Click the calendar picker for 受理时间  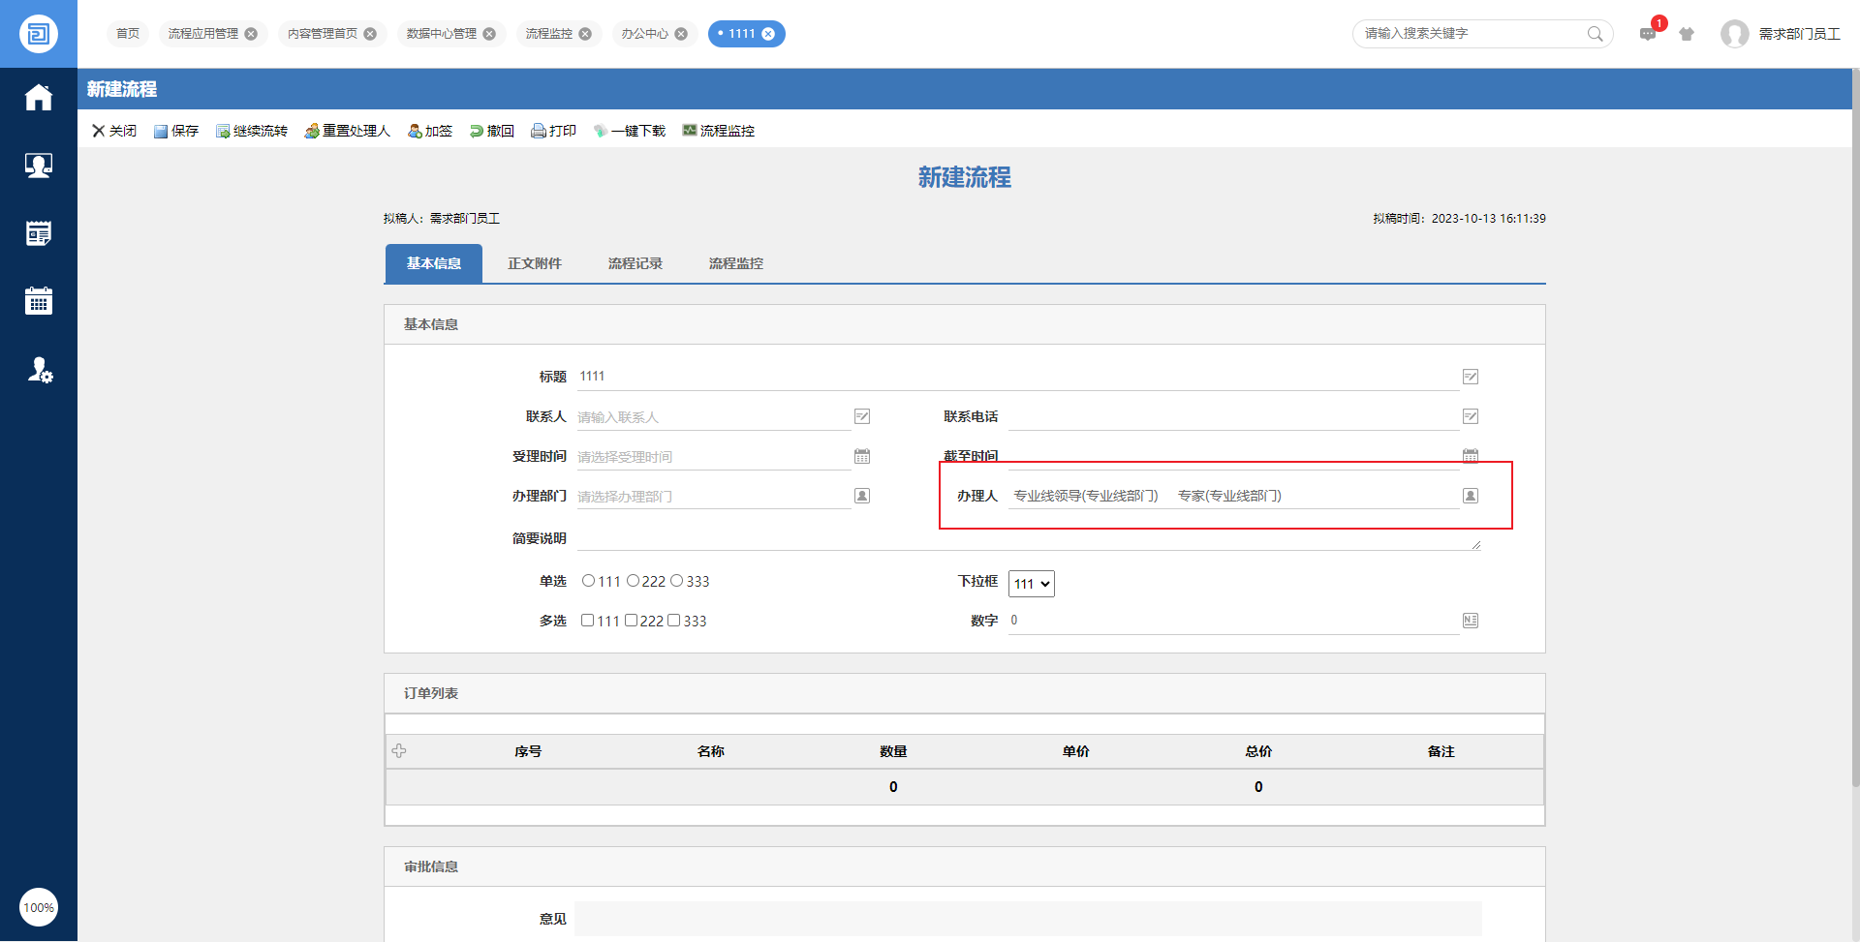point(862,456)
